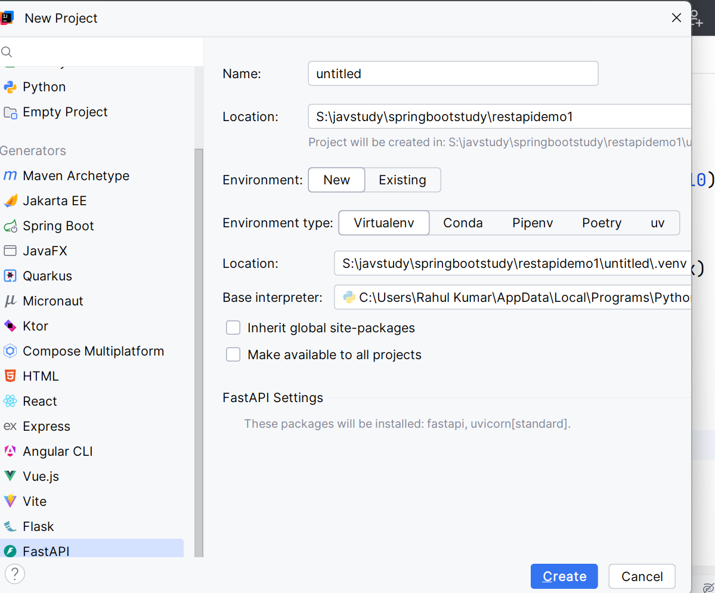Click the Cancel button
The width and height of the screenshot is (715, 593).
pos(642,576)
